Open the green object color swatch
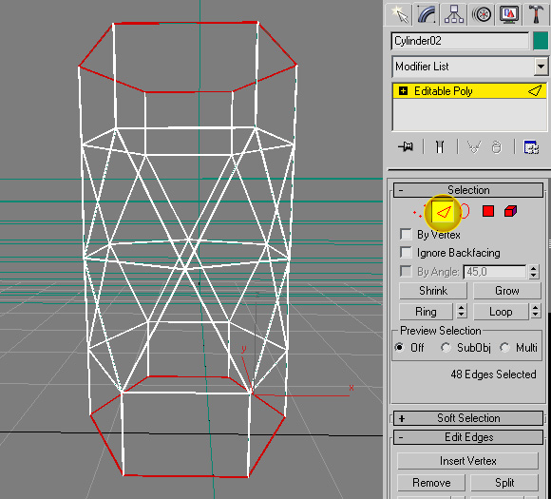551x499 pixels. 541,41
